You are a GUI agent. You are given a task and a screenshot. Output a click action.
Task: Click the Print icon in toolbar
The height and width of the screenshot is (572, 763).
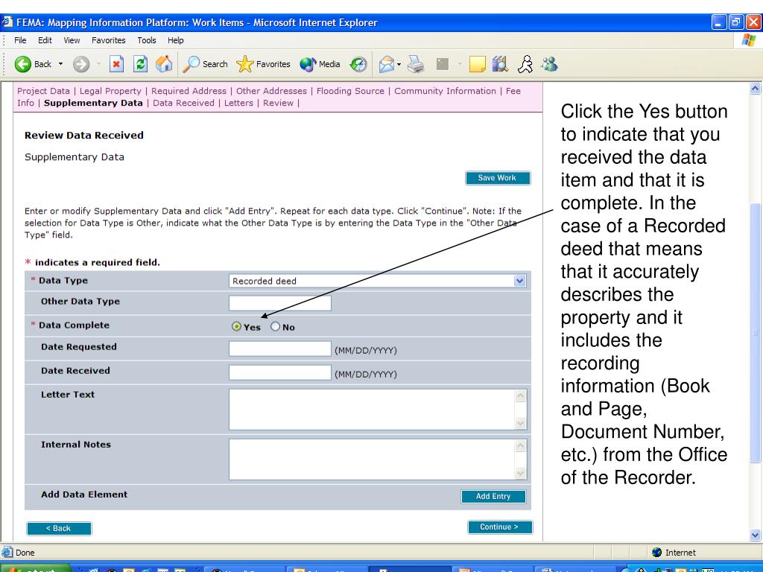click(x=416, y=64)
